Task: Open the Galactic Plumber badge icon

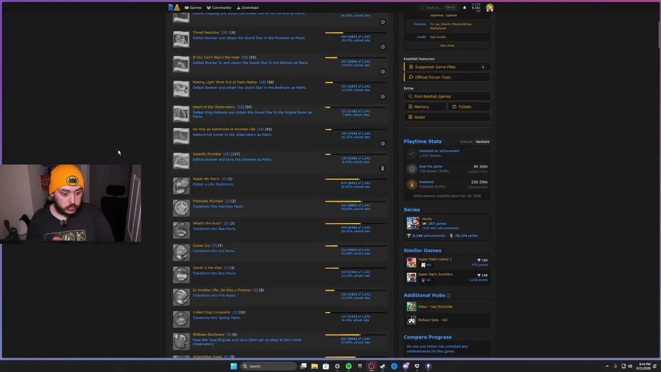Action: point(181,161)
